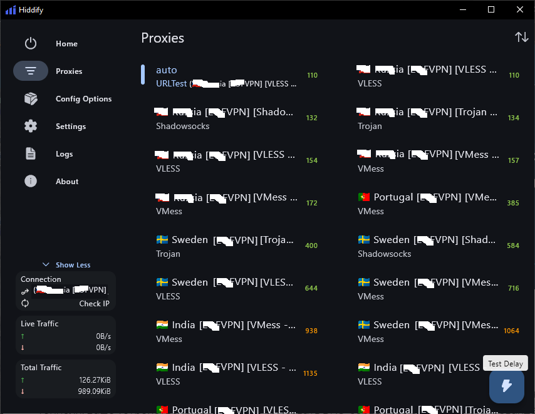
Task: Click Portugal flag on VMess 385 row
Action: (364, 197)
